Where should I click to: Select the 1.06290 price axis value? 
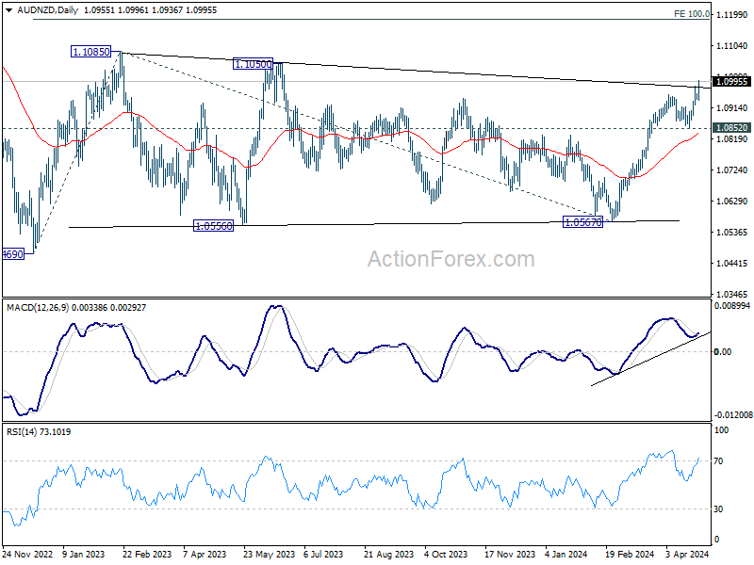pos(732,202)
